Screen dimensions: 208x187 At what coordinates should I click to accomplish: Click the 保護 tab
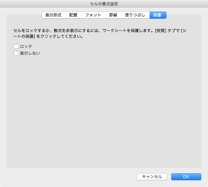[x=158, y=15]
